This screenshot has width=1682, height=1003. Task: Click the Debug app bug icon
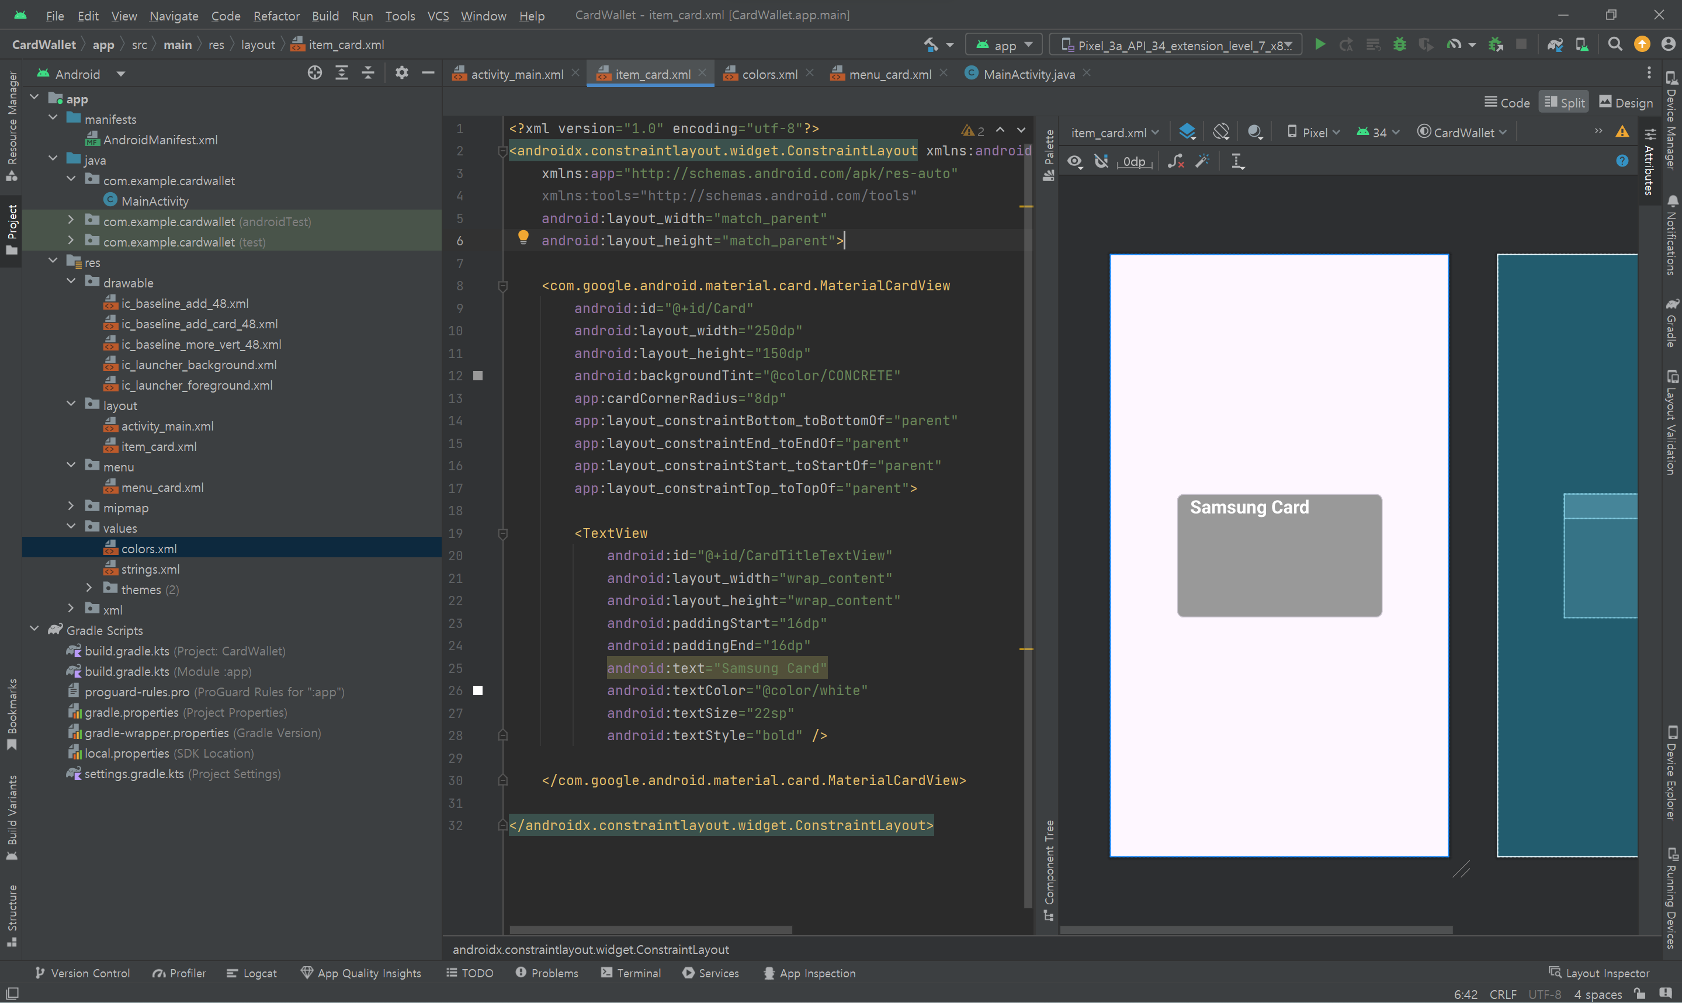pos(1400,44)
